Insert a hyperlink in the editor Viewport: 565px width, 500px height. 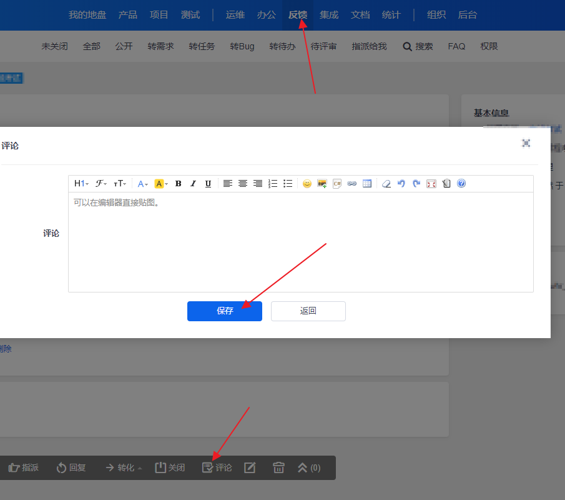(x=352, y=184)
